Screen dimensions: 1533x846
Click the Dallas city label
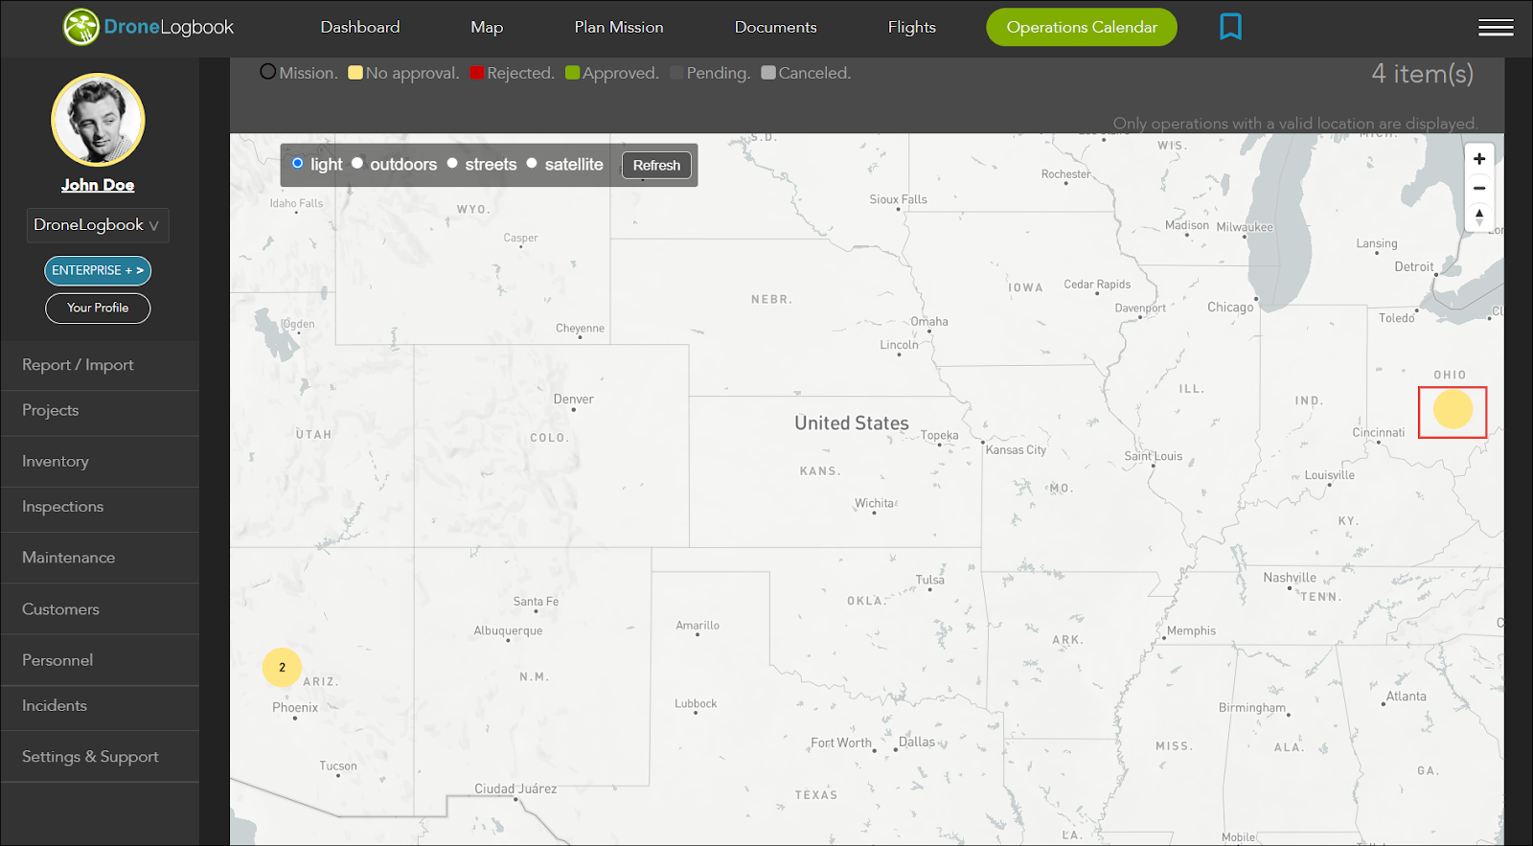pyautogui.click(x=917, y=742)
